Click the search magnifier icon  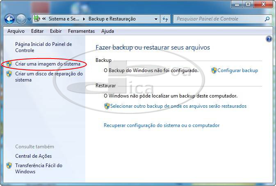pos(267,19)
